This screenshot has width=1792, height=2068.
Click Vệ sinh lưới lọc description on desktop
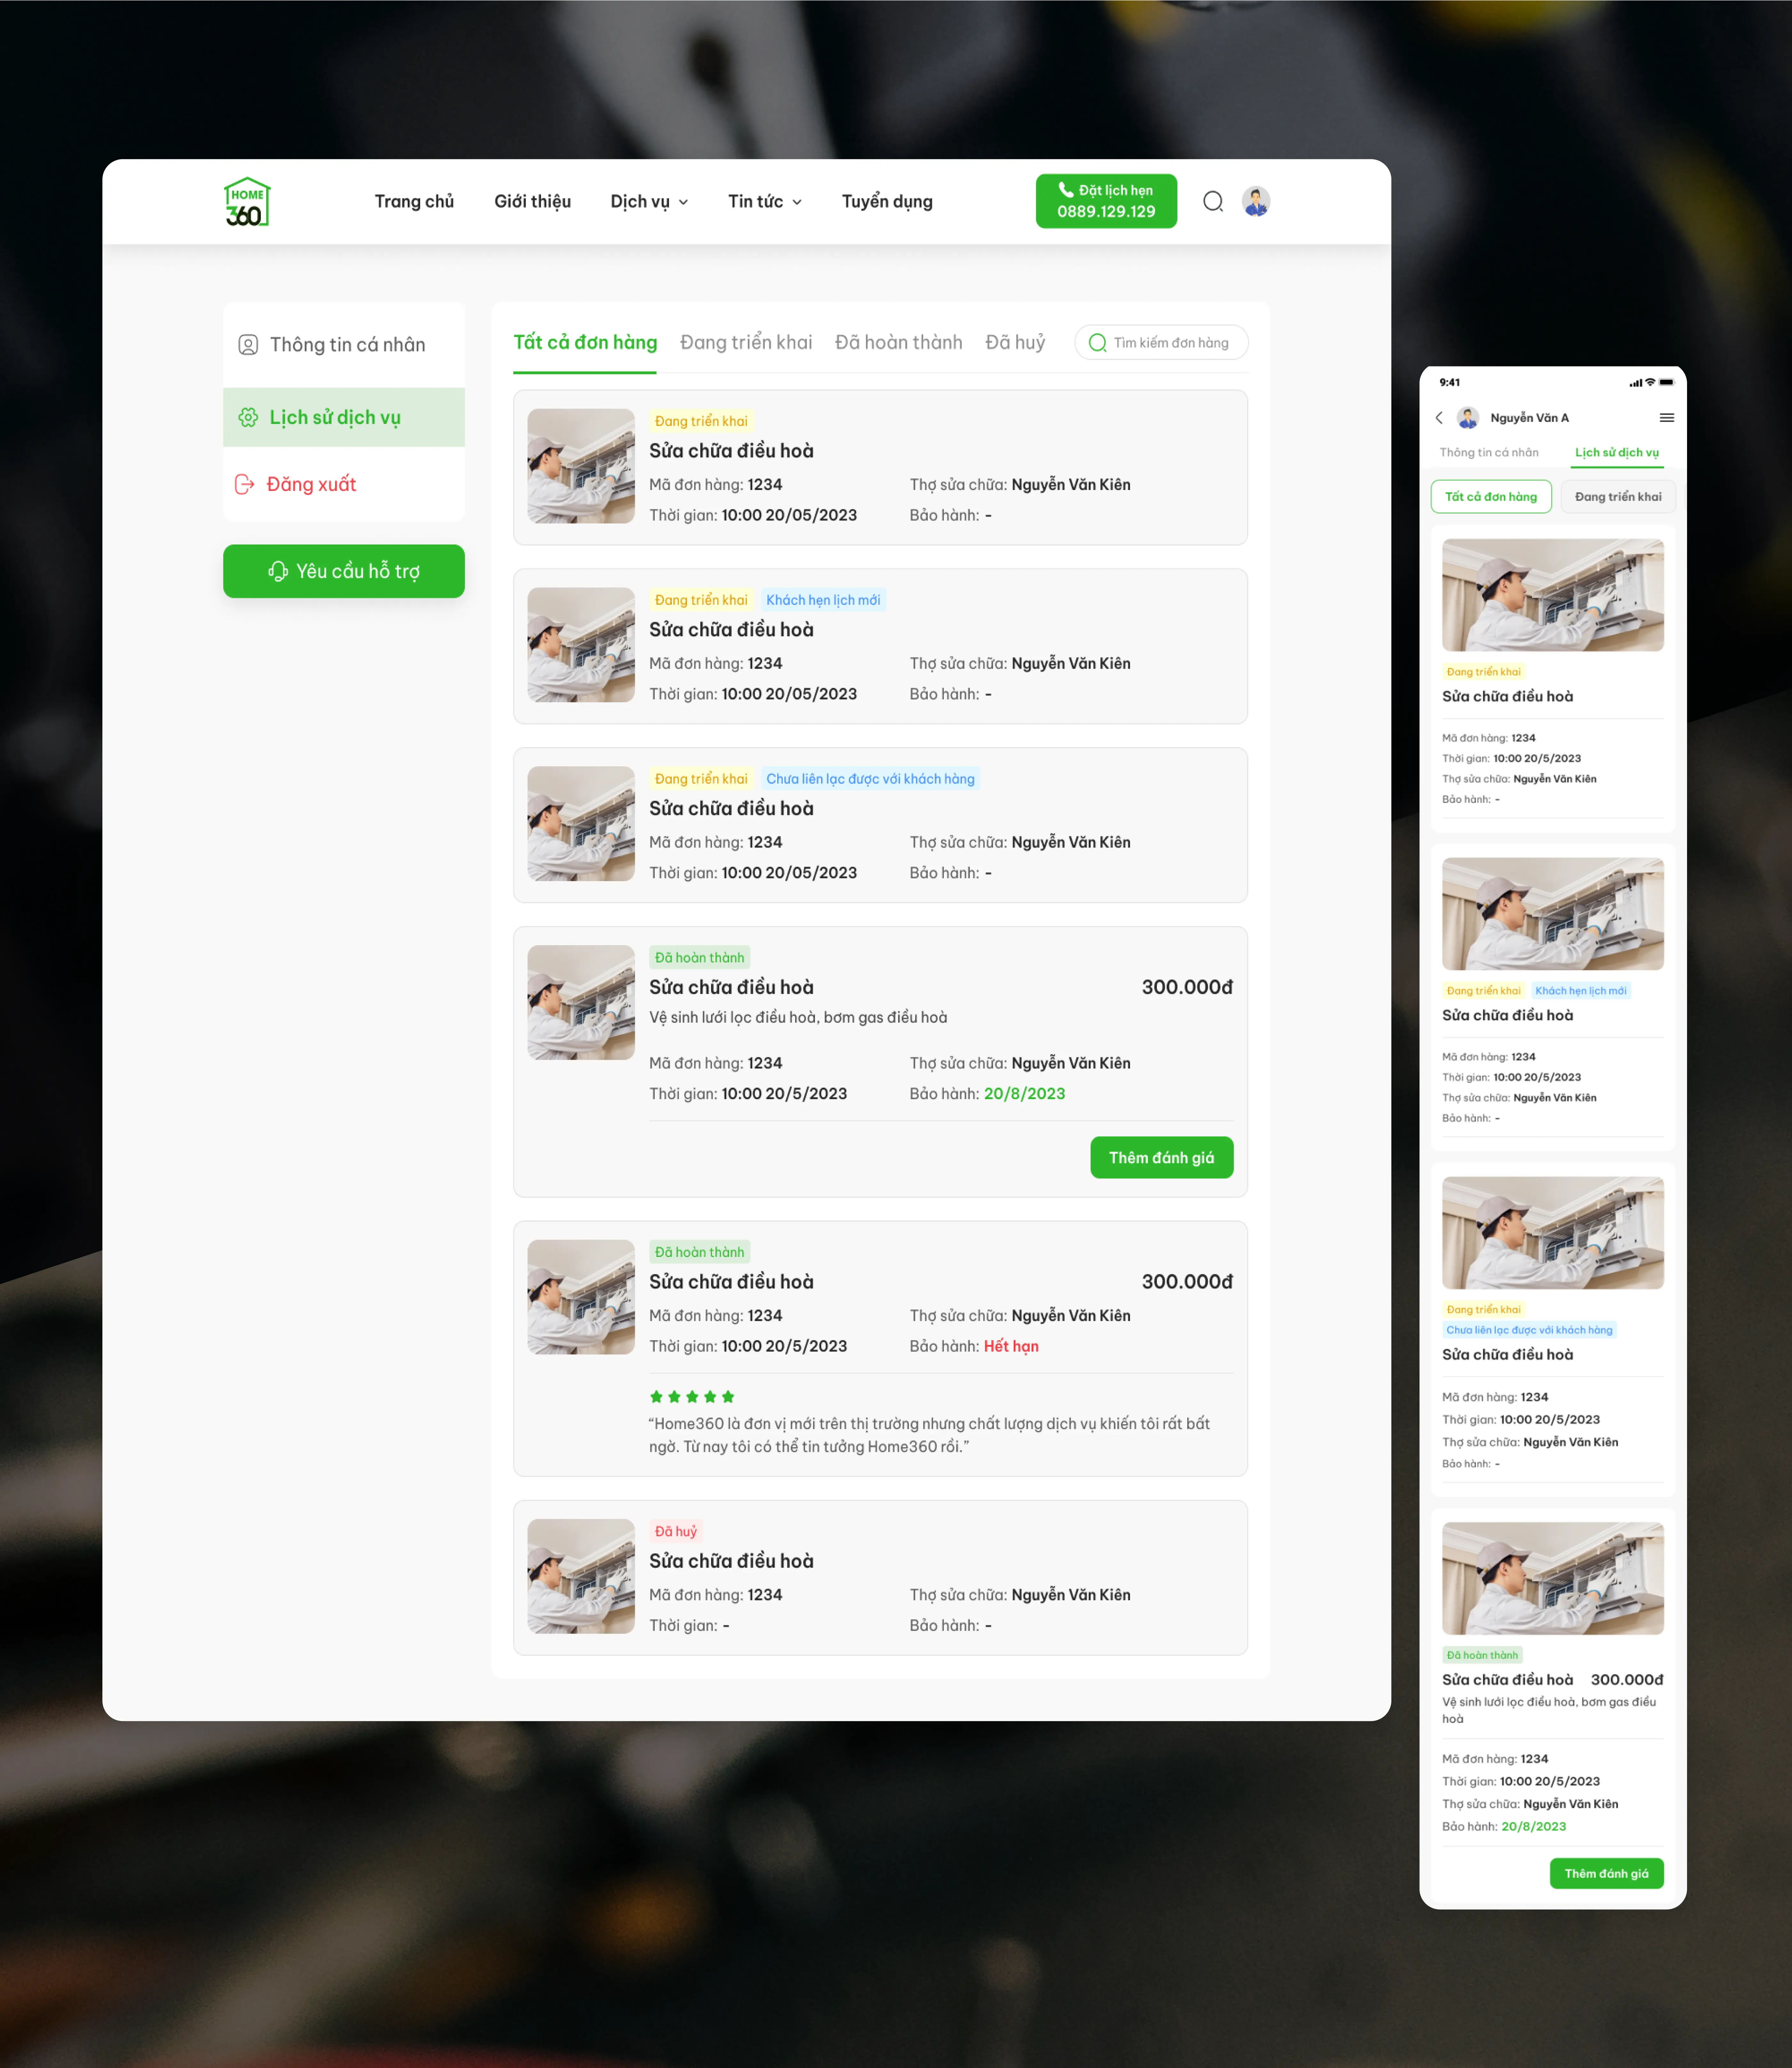(798, 1018)
